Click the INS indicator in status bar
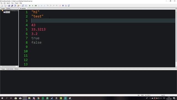 coord(139,95)
